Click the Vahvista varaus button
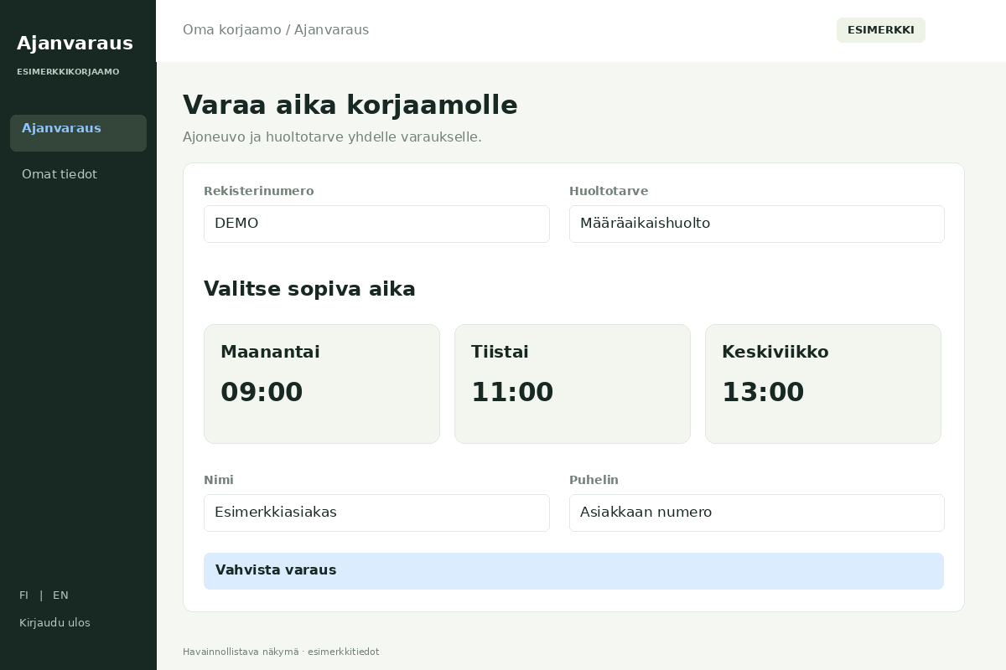 point(573,571)
